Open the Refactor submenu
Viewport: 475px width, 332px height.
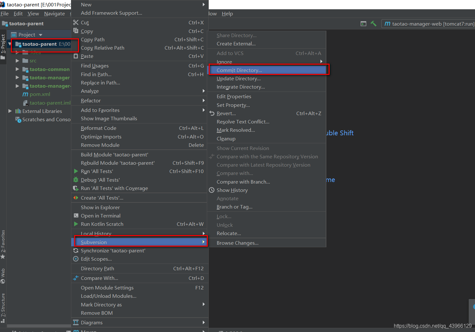coord(139,100)
